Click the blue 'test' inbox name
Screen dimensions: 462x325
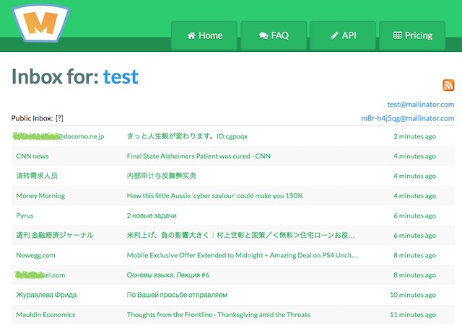point(121,77)
